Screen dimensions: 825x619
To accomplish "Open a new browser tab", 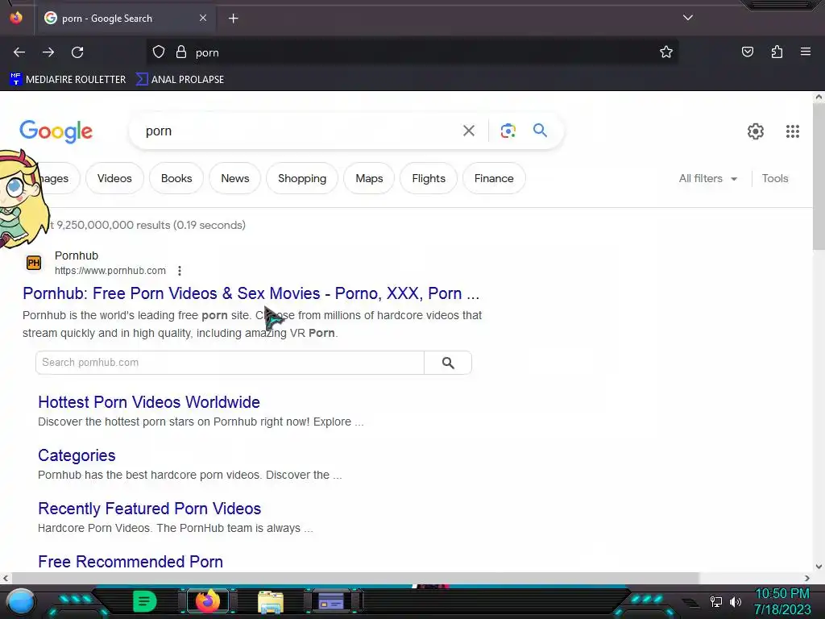I will pyautogui.click(x=233, y=19).
